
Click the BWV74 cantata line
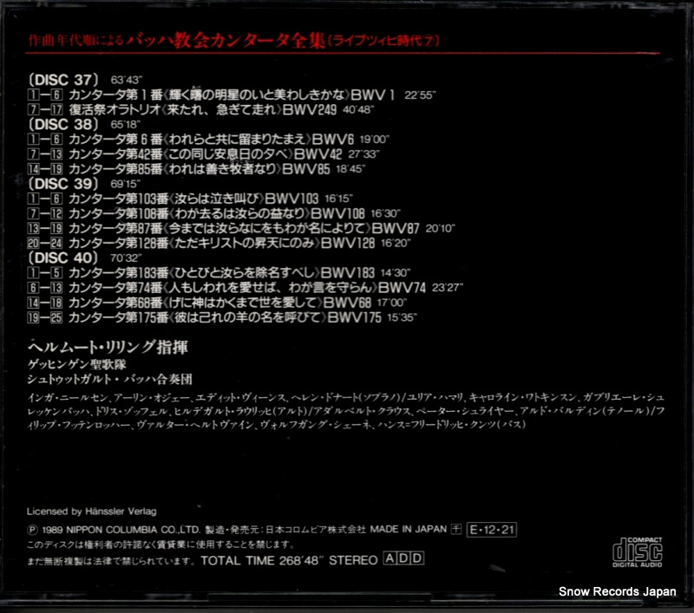point(246,288)
